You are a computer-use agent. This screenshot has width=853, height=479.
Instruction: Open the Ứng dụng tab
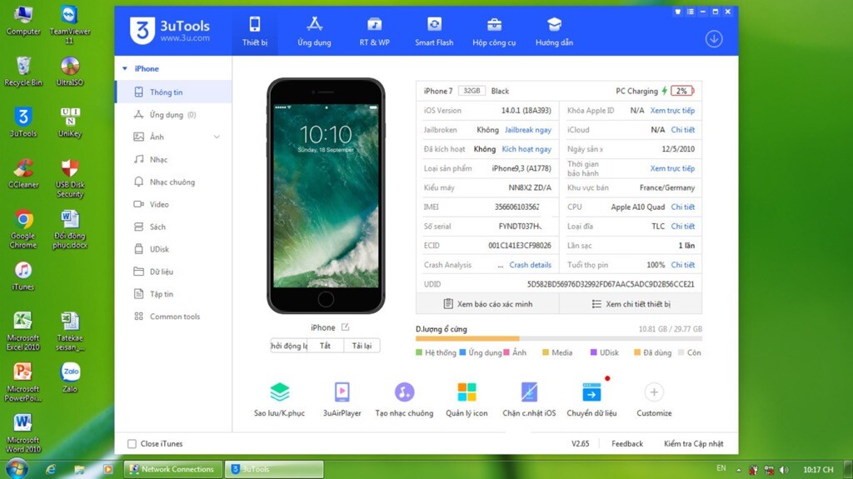(x=314, y=32)
